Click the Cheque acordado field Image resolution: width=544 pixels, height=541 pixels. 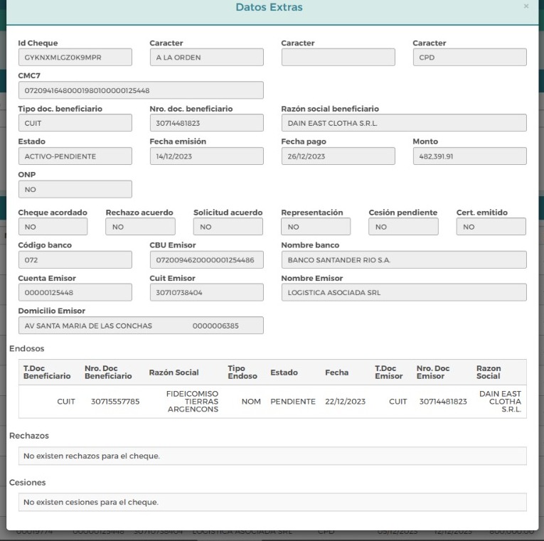tap(53, 227)
